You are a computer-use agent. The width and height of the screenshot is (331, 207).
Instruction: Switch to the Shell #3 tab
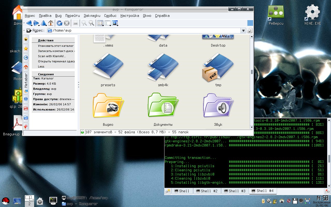(x=235, y=191)
